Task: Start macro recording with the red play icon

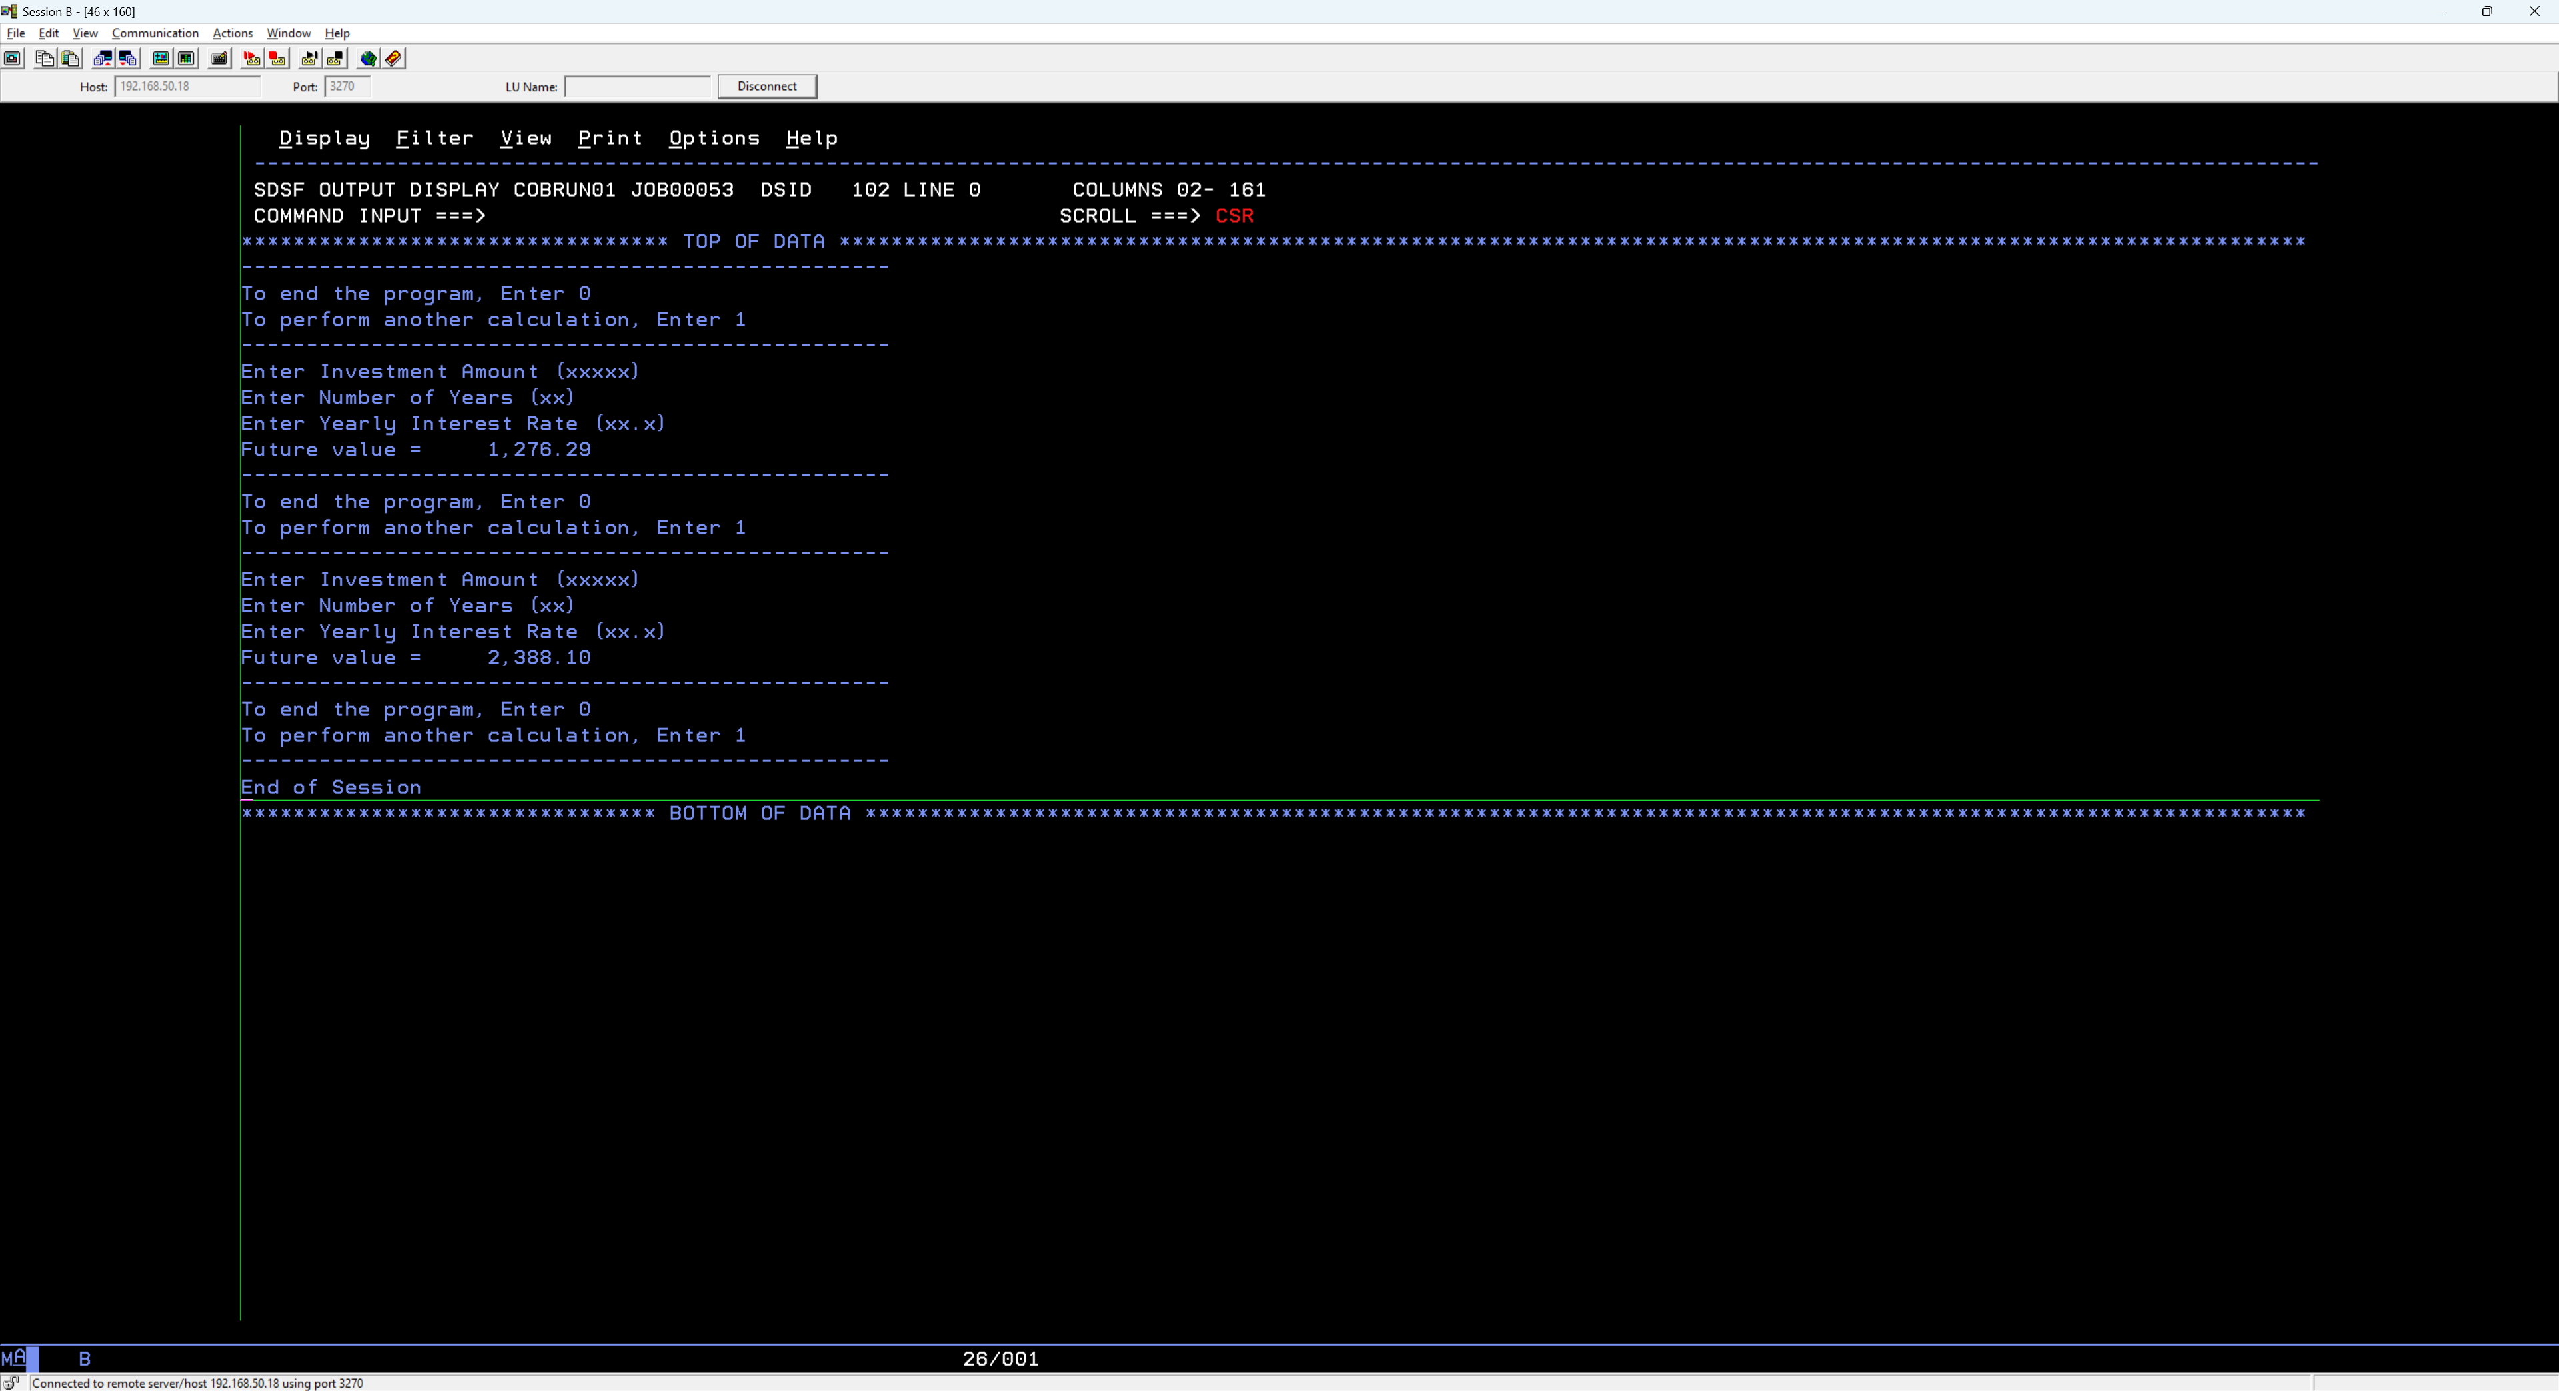Action: (251, 59)
